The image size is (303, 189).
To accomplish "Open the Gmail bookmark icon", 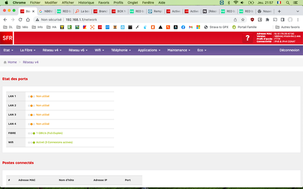I will pyautogui.click(x=190, y=27).
